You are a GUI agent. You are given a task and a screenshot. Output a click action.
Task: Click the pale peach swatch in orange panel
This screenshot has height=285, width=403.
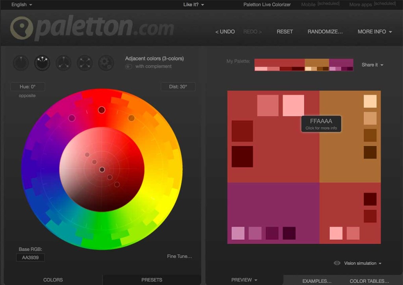370,101
